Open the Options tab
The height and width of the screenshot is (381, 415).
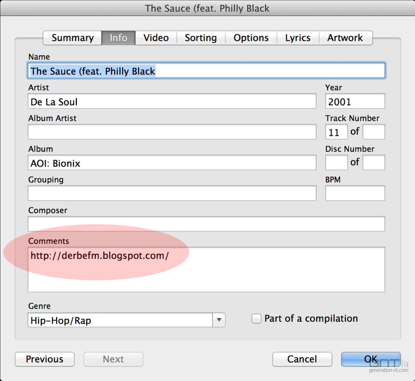251,38
